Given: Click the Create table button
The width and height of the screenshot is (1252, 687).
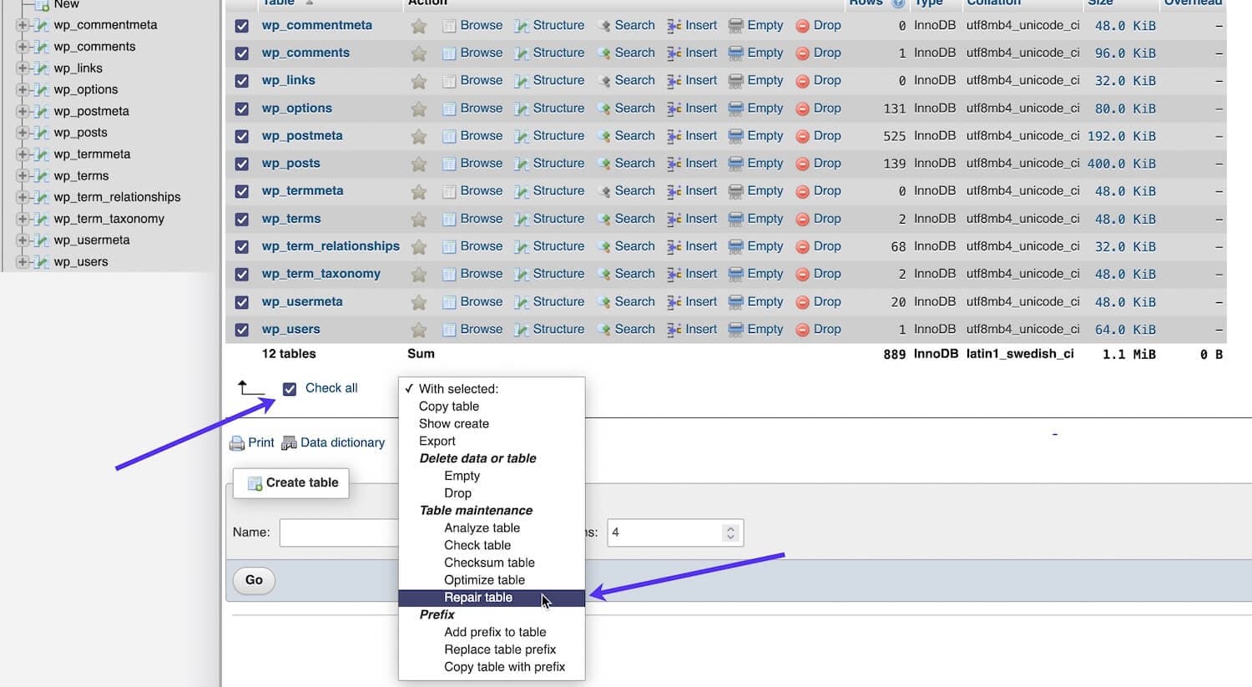Looking at the screenshot, I should click(x=290, y=482).
